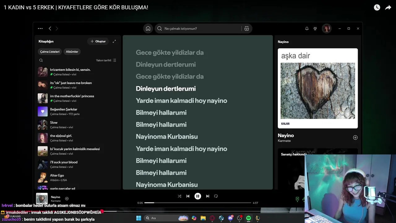Open playlist 'krizantem bilesin ki, sensin.'
The image size is (396, 223).
[x=77, y=72]
